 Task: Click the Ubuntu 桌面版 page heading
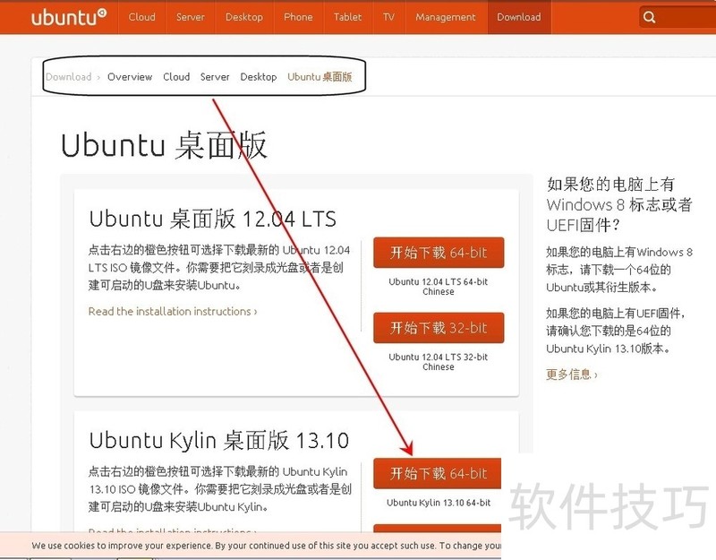(x=164, y=145)
